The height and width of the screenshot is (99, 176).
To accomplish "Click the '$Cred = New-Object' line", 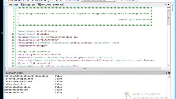I will (87, 61).
